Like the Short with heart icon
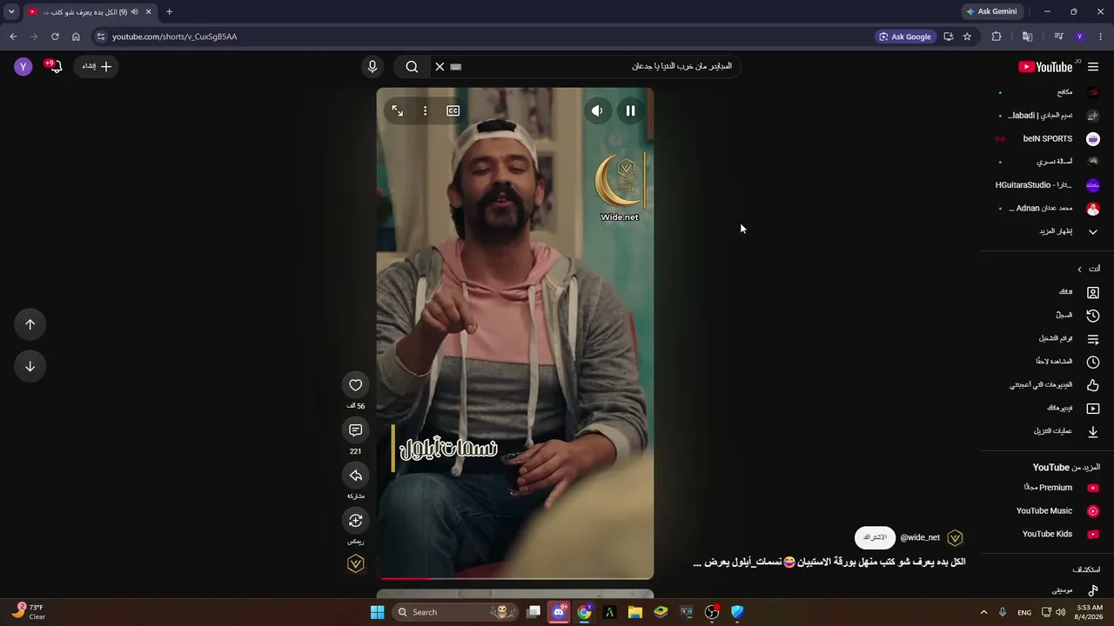Viewport: 1114px width, 626px height. [x=355, y=385]
